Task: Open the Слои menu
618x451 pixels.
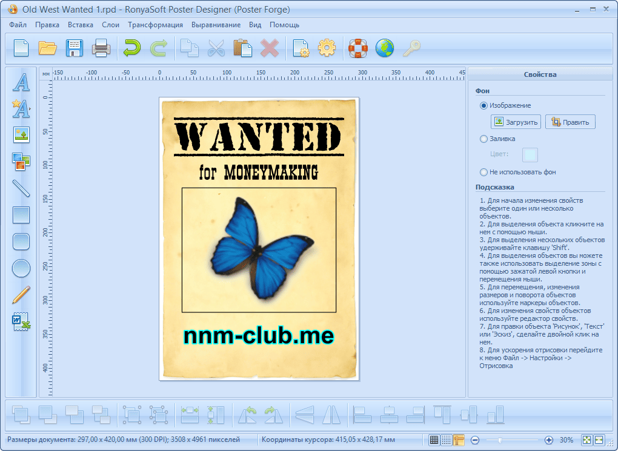Action: click(x=110, y=25)
